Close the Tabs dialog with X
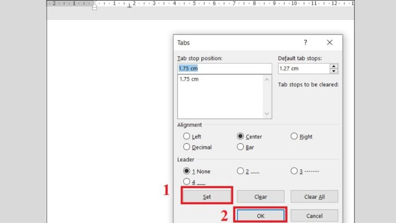 tap(330, 43)
